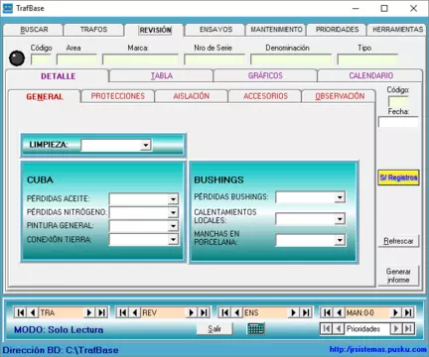Open the green calendar grid icon
Image resolution: width=429 pixels, height=357 pixels.
pos(255,328)
